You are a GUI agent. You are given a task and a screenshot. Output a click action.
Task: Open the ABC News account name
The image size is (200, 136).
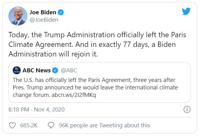tap(36, 70)
